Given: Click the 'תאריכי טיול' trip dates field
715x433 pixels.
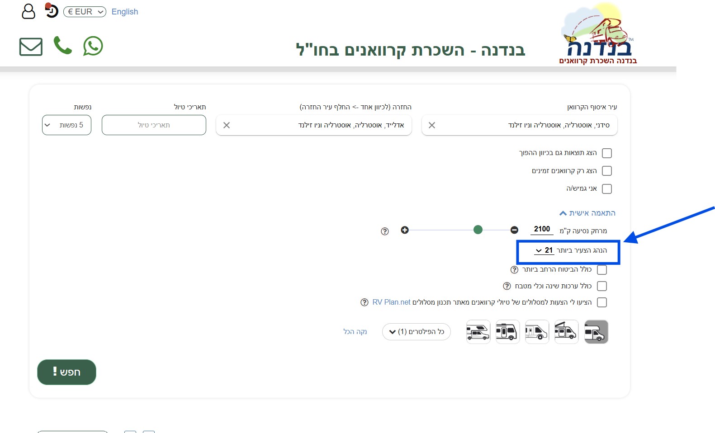Looking at the screenshot, I should [x=154, y=125].
